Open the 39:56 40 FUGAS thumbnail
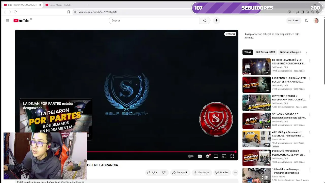 tap(256, 139)
